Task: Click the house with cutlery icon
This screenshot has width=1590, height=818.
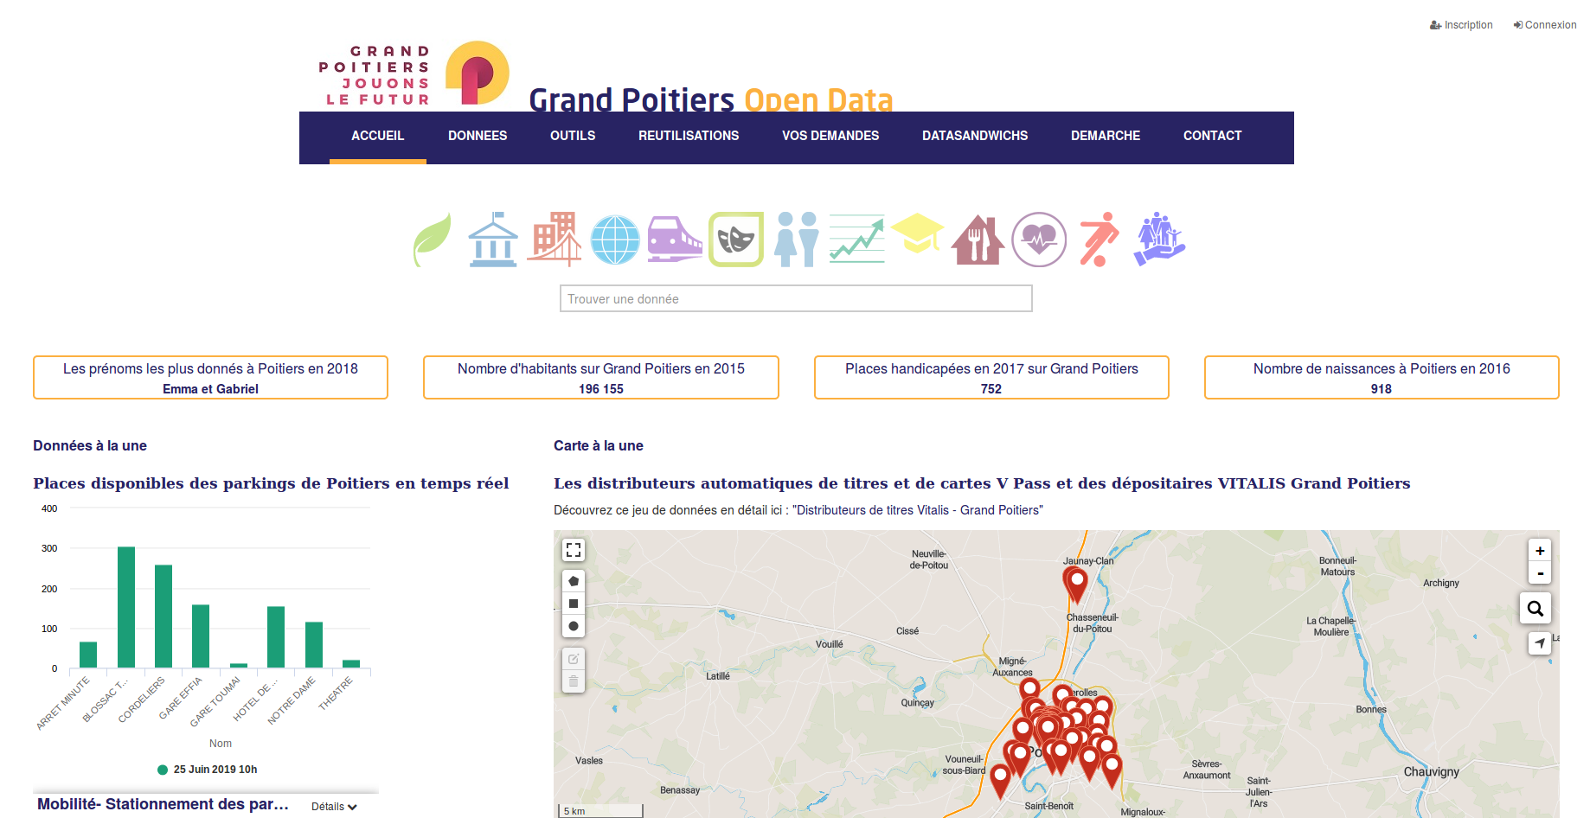Action: (978, 240)
